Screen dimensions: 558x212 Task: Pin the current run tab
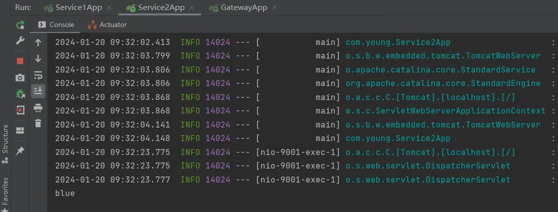[20, 150]
